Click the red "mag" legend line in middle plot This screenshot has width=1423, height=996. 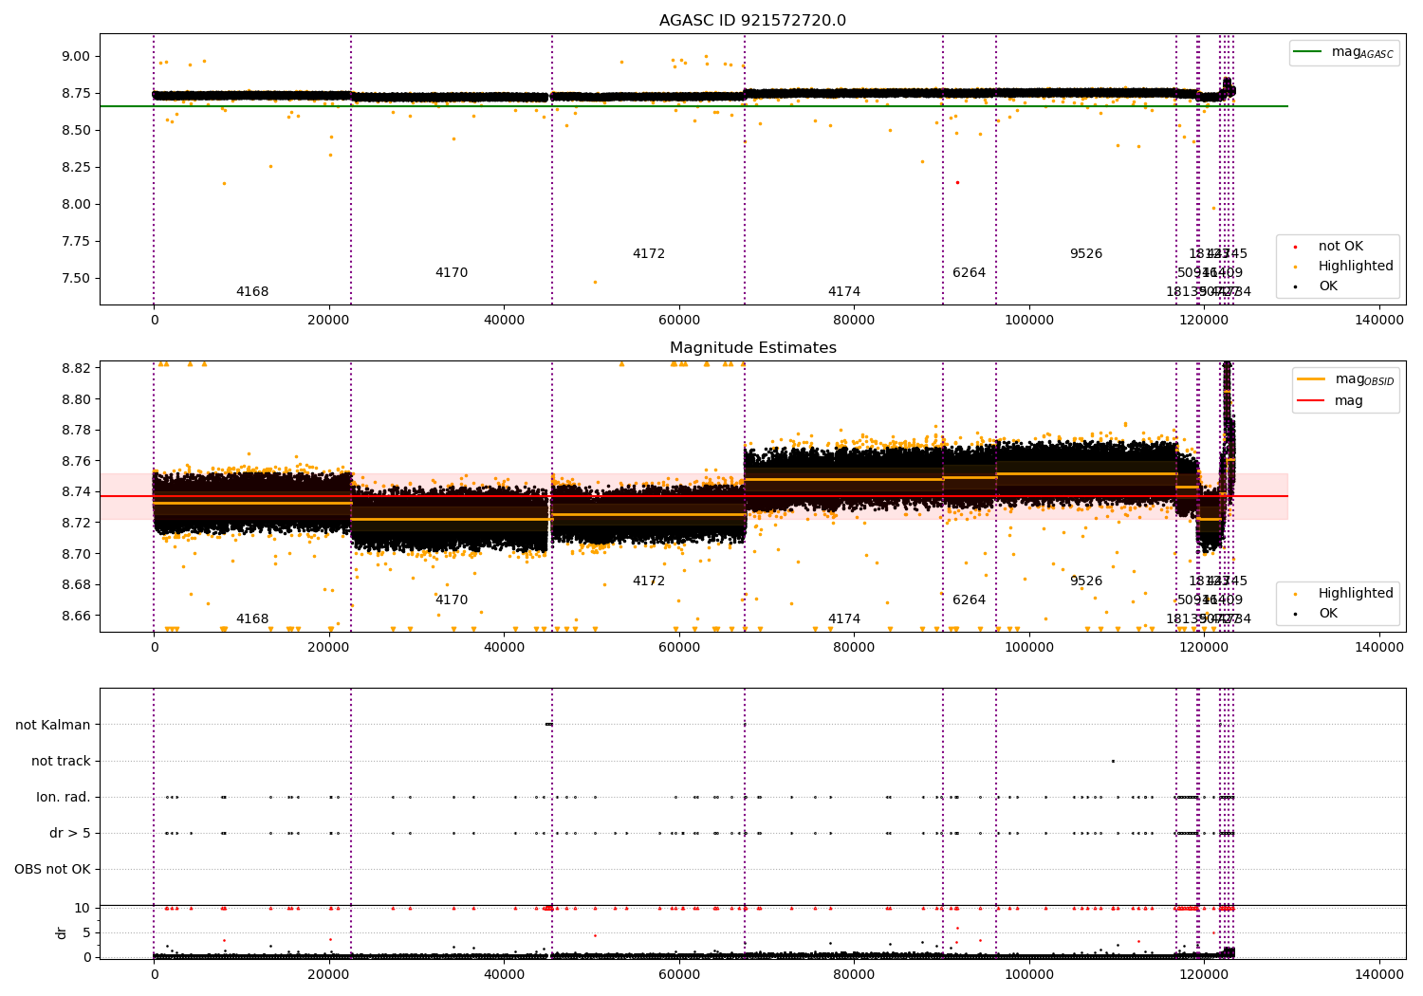(x=1311, y=400)
